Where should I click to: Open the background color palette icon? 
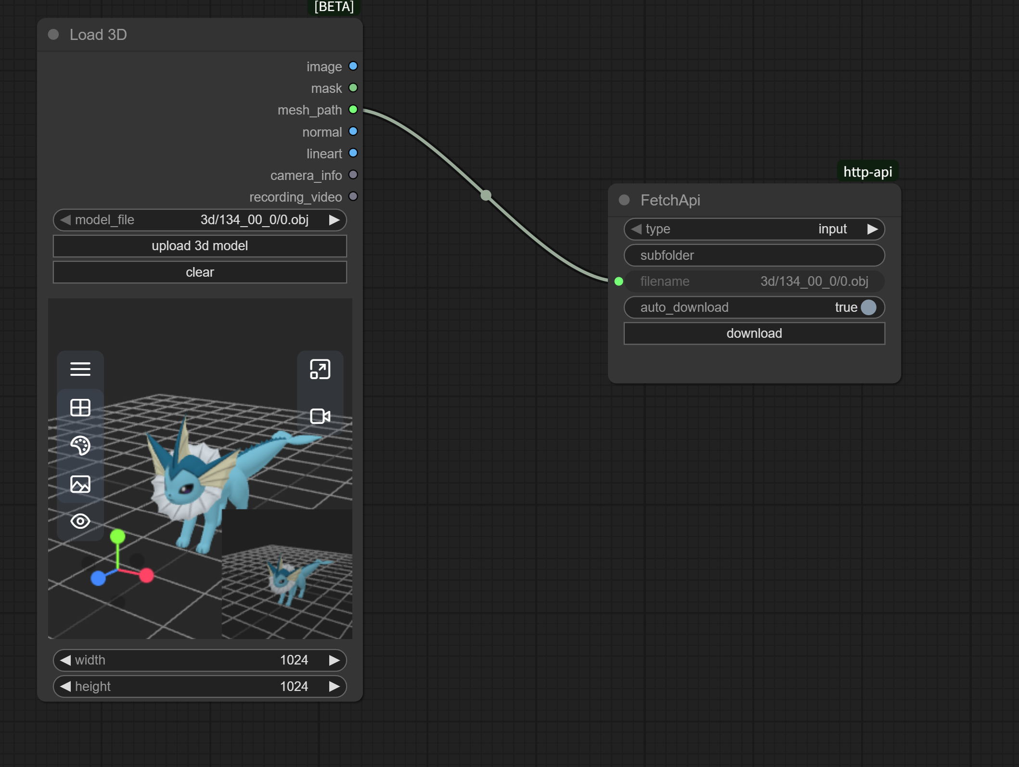[x=80, y=446]
